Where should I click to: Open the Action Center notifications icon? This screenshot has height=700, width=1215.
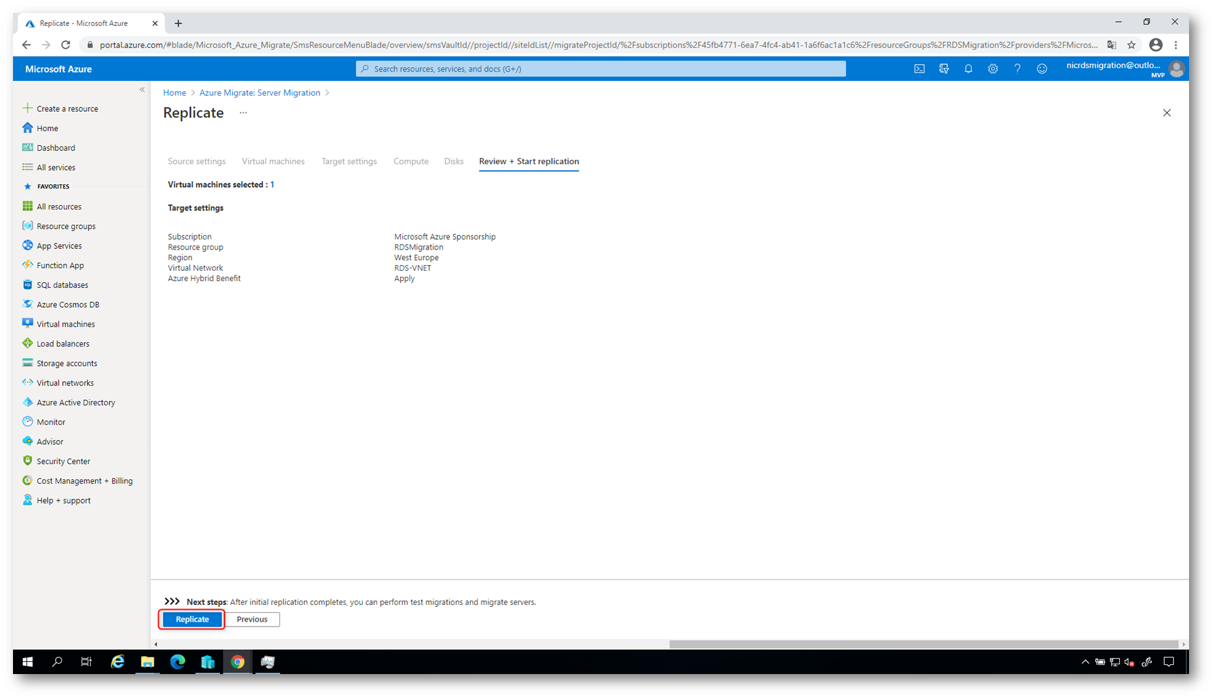tap(1169, 662)
